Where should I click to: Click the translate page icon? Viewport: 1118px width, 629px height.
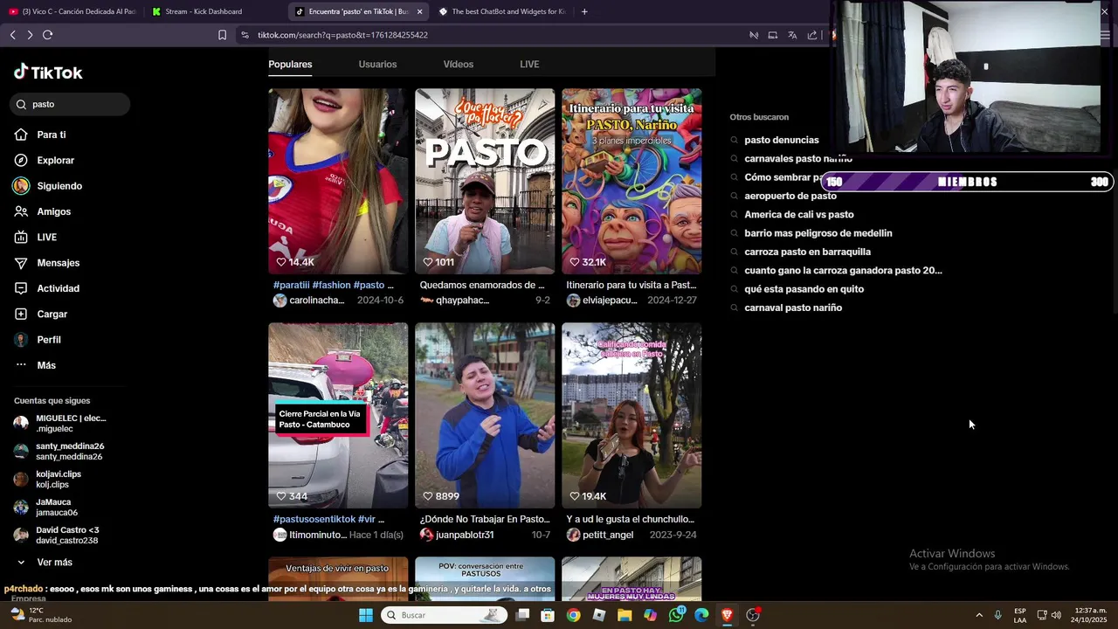pos(792,35)
